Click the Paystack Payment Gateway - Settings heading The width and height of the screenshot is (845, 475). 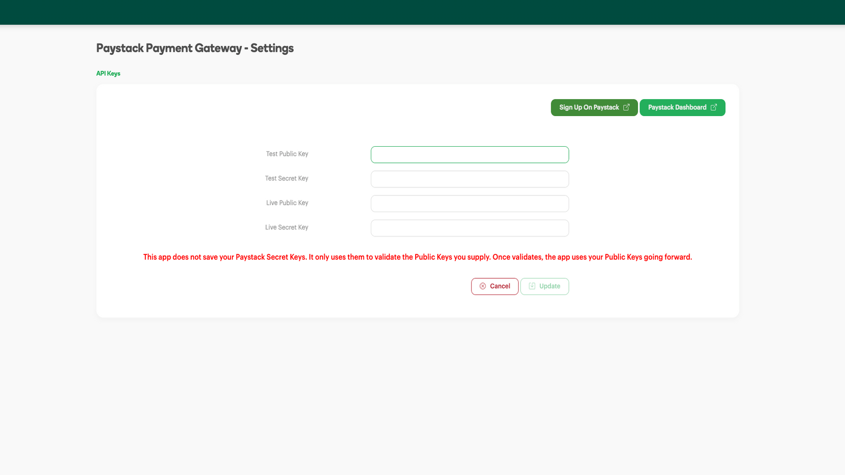coord(195,48)
